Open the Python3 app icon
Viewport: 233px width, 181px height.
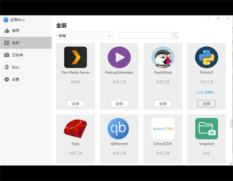point(206,58)
